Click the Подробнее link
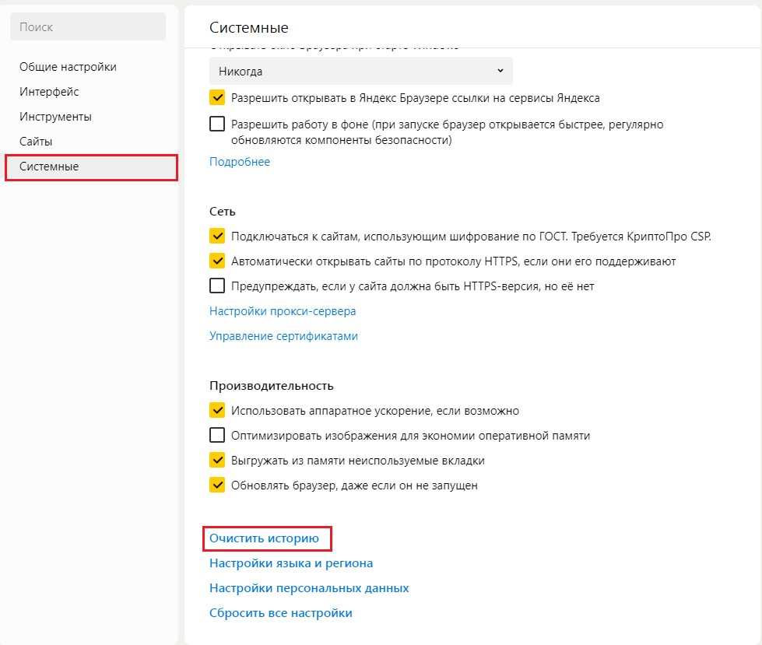Screen dimensions: 762x645 coord(240,162)
